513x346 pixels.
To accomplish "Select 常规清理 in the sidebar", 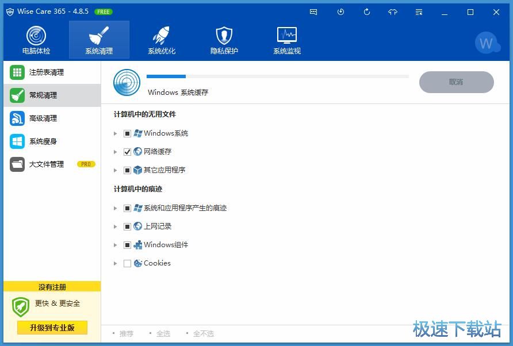I will click(52, 95).
